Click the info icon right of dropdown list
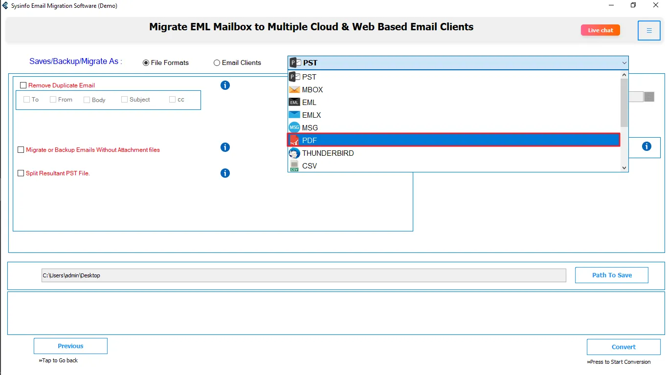The width and height of the screenshot is (668, 375). [x=646, y=146]
